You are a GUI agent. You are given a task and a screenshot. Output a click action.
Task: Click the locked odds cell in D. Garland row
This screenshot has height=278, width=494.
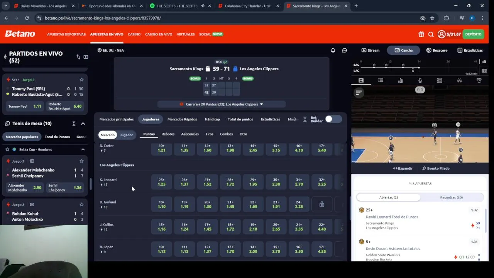click(322, 205)
